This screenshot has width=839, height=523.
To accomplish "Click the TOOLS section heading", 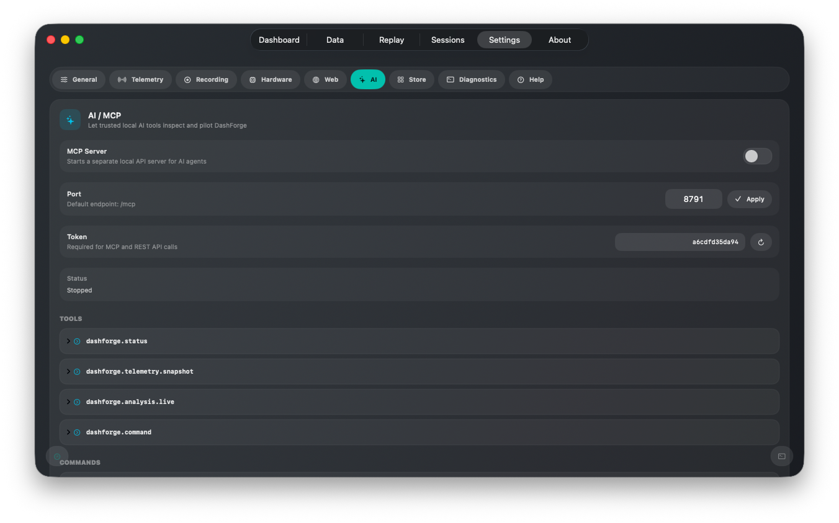I will (71, 319).
